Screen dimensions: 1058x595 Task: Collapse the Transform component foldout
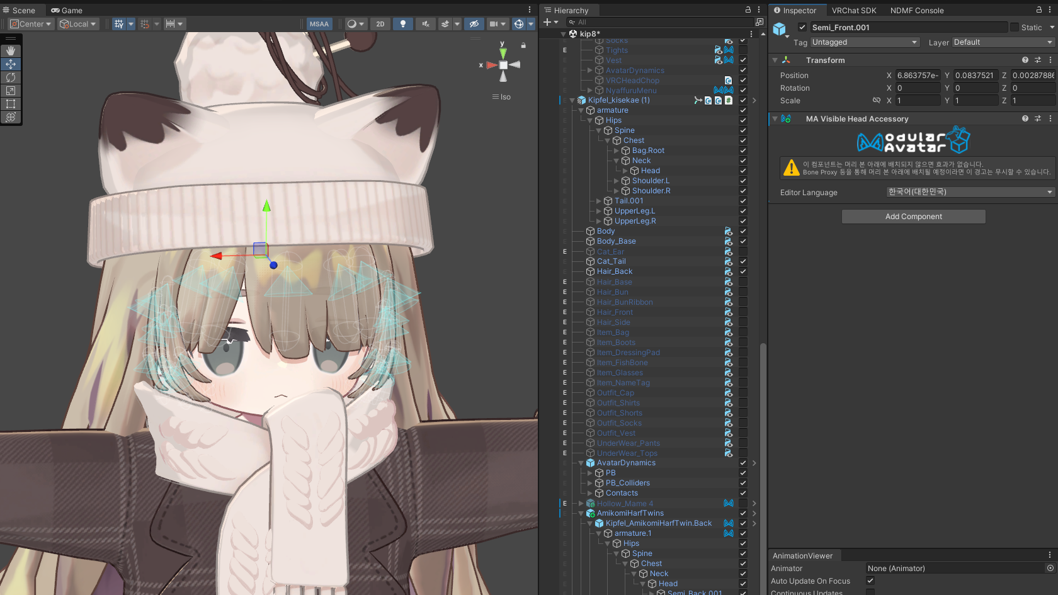775,60
